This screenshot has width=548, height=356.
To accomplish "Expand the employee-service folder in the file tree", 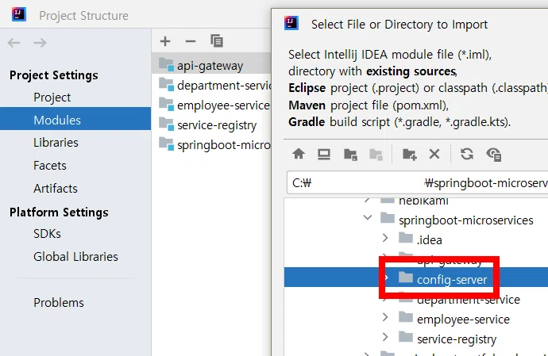I will click(385, 317).
